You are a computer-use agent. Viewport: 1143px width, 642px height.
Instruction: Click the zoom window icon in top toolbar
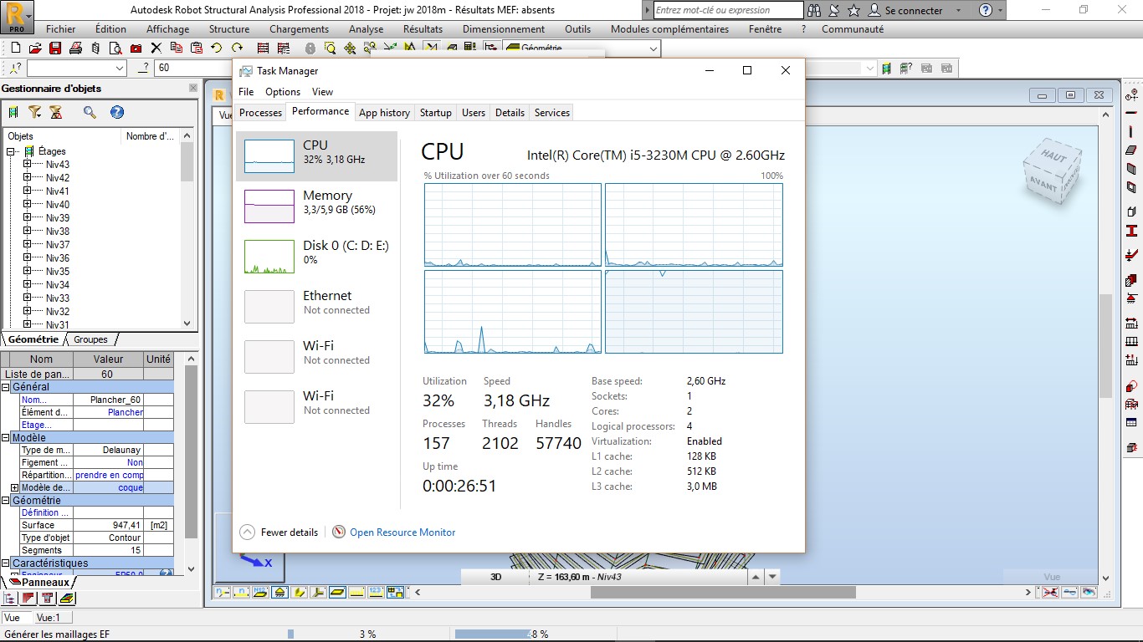pos(330,48)
